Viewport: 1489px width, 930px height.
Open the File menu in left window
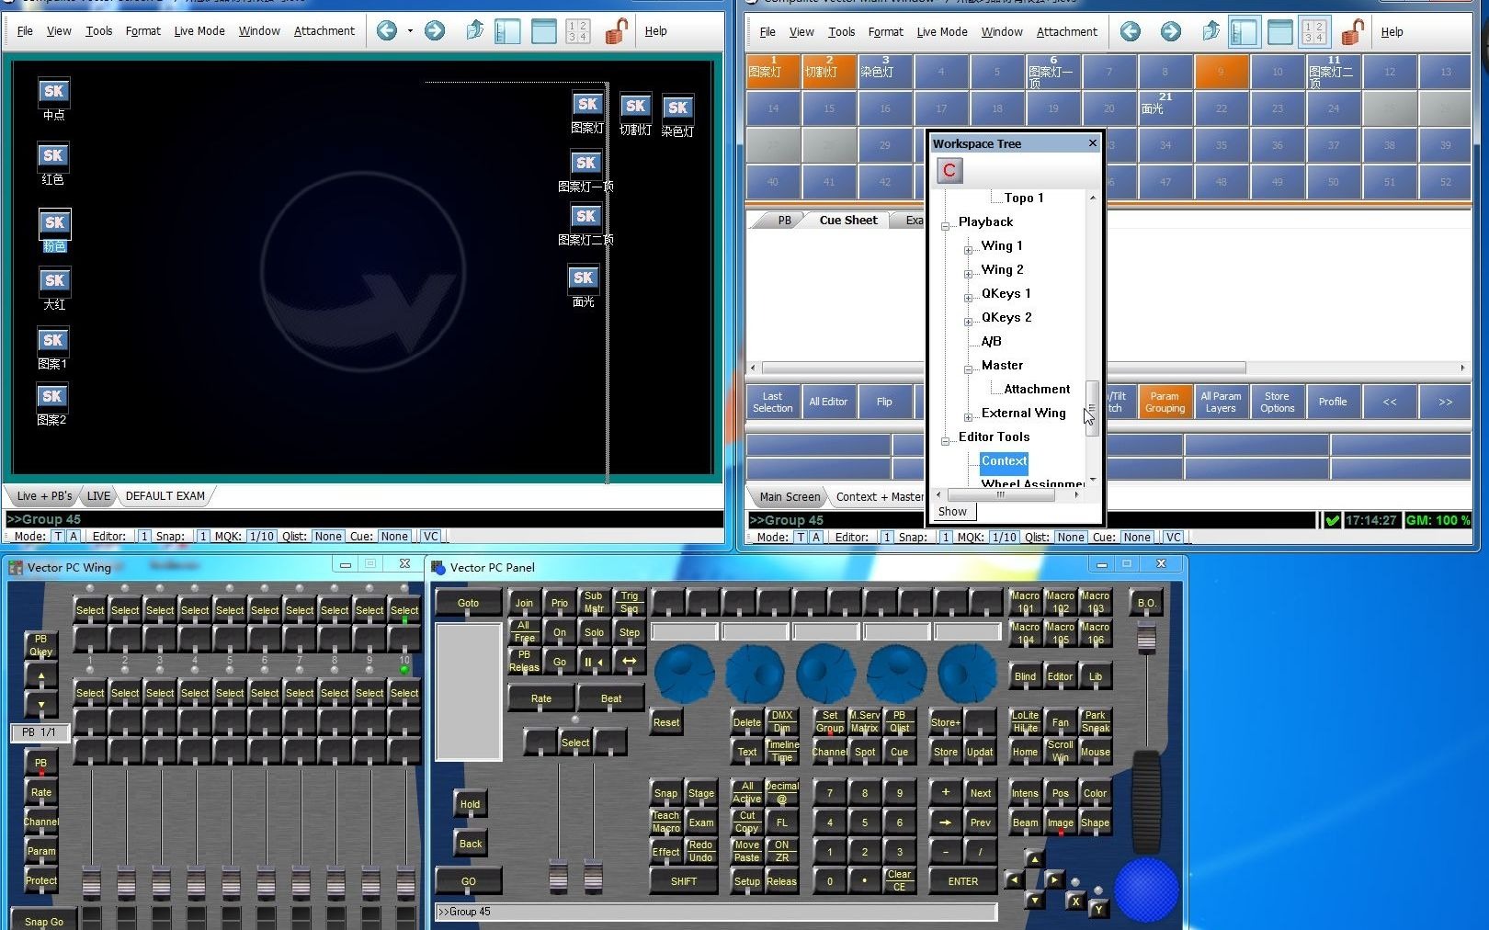(25, 31)
